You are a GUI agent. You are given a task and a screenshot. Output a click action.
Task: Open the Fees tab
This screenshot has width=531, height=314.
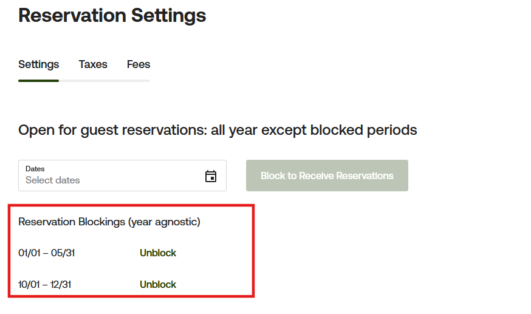139,64
